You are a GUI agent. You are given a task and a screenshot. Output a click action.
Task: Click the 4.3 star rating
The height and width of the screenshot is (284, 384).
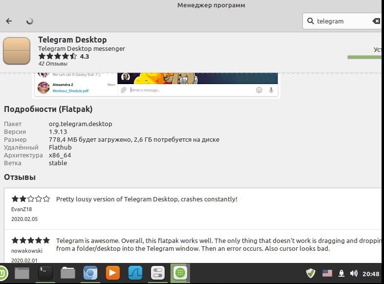64,56
